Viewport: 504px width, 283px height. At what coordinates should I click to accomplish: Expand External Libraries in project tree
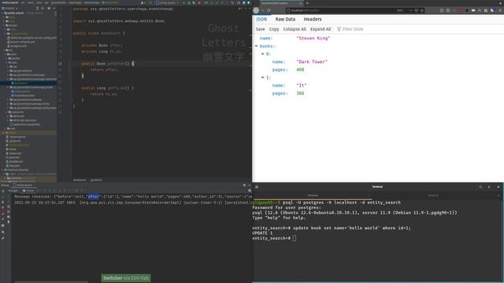3,170
